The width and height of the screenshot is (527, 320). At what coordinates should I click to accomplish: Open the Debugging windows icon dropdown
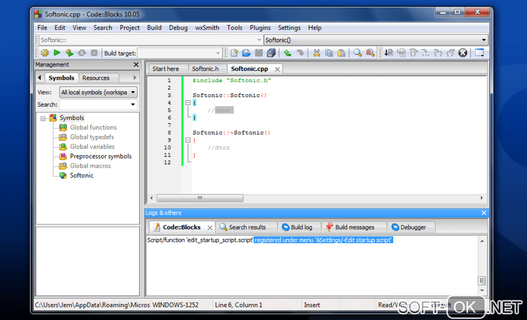click(479, 53)
